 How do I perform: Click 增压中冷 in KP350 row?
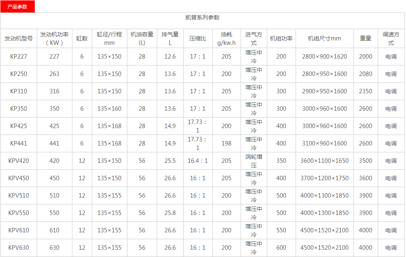point(254,109)
